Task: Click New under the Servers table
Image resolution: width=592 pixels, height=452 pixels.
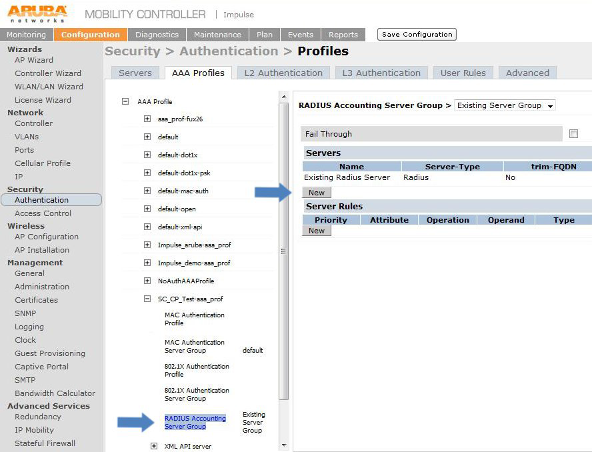Action: pyautogui.click(x=317, y=193)
